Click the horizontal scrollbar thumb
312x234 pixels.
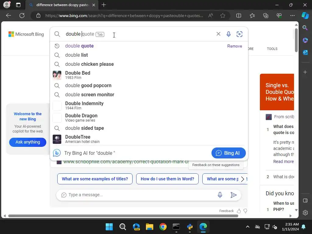[x=123, y=216]
